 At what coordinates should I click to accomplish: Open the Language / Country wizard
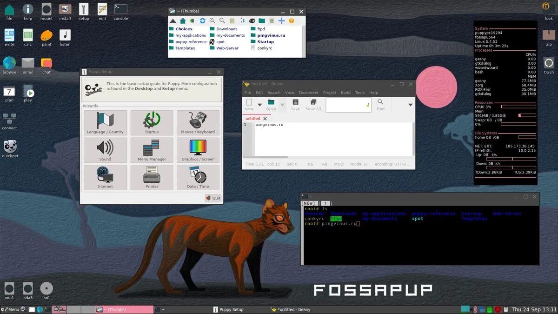click(x=105, y=123)
